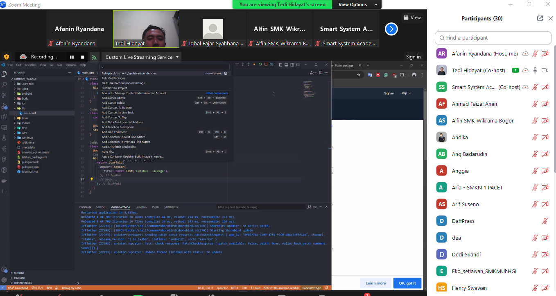556x296 pixels.
Task: Click the Learn more button
Action: click(x=375, y=283)
